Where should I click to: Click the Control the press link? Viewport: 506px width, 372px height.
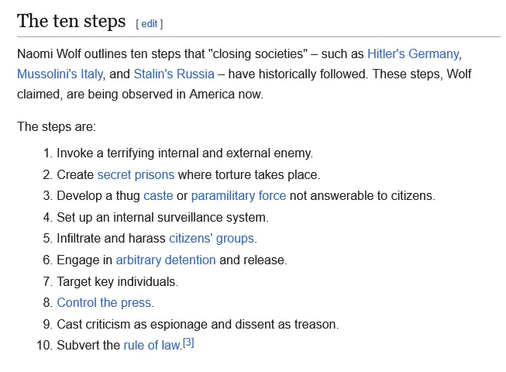(105, 302)
